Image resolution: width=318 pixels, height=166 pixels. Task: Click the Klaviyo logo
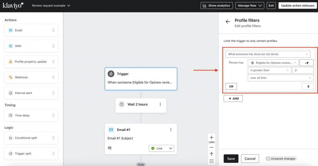[x=13, y=6]
